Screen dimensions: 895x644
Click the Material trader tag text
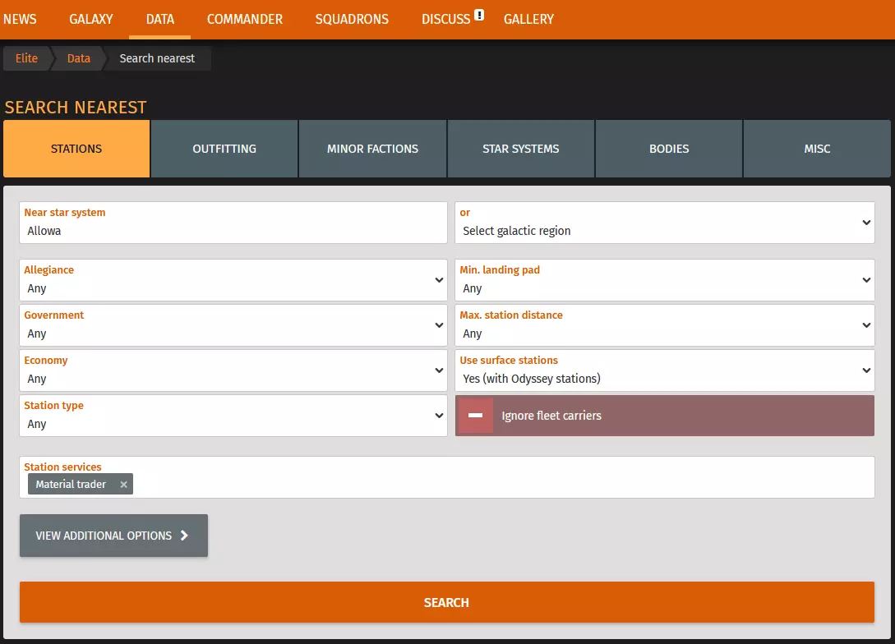pyautogui.click(x=71, y=485)
